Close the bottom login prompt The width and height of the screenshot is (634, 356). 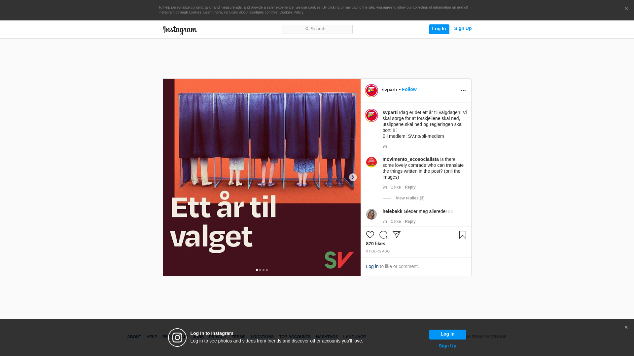(626, 327)
